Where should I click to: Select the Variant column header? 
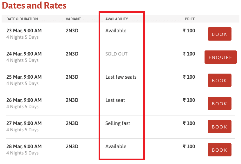(73, 19)
